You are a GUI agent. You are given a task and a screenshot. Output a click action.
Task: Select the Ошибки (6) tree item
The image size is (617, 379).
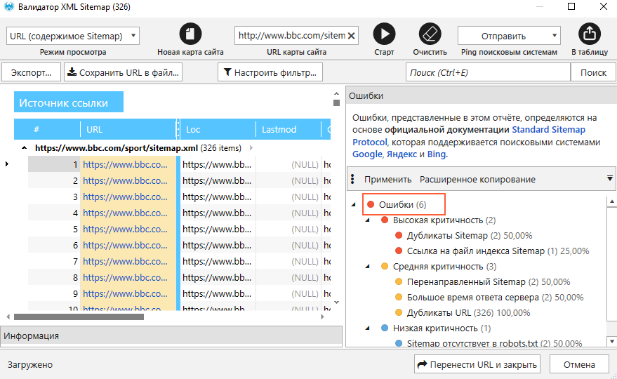(x=402, y=204)
